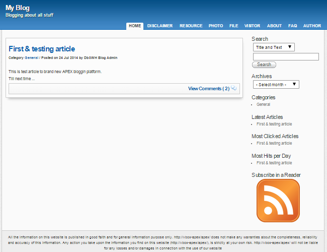Click the Archives sidebar heading

tap(262, 76)
